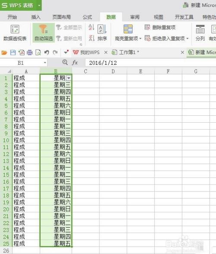The height and width of the screenshot is (254, 216).
Task: Open the WPS 表格 application menu
Action: (x=21, y=5)
